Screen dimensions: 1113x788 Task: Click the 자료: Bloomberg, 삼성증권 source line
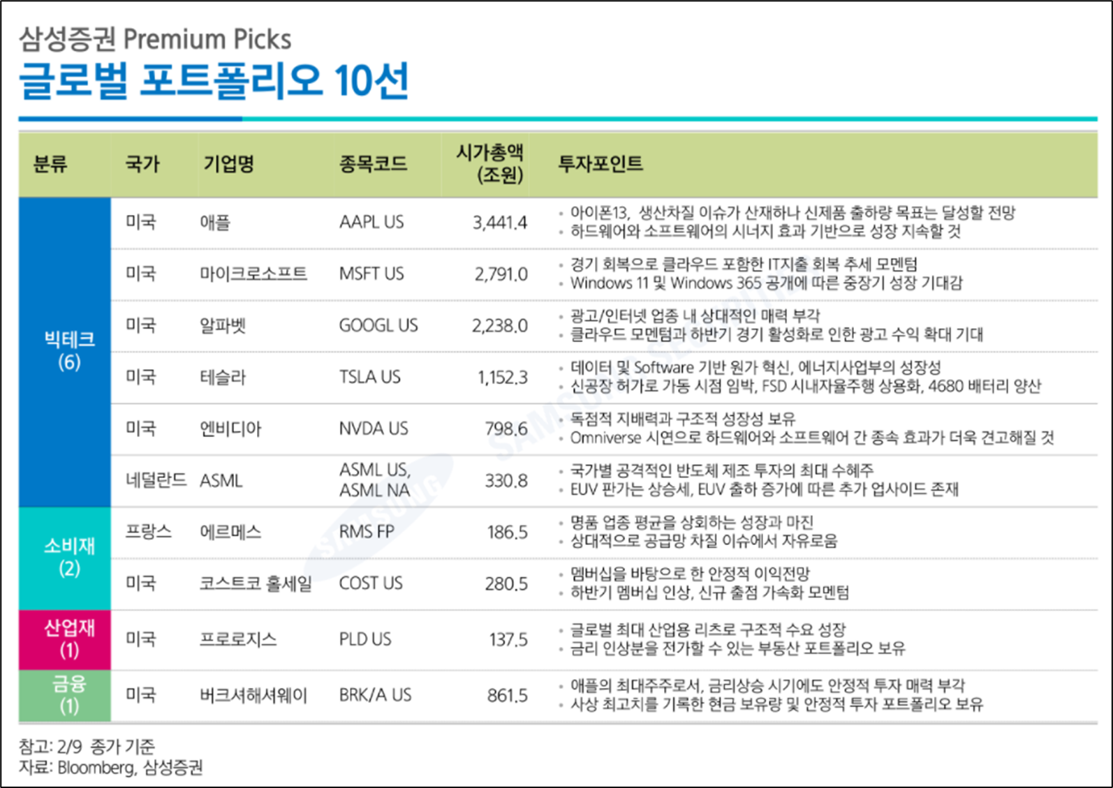pyautogui.click(x=111, y=768)
